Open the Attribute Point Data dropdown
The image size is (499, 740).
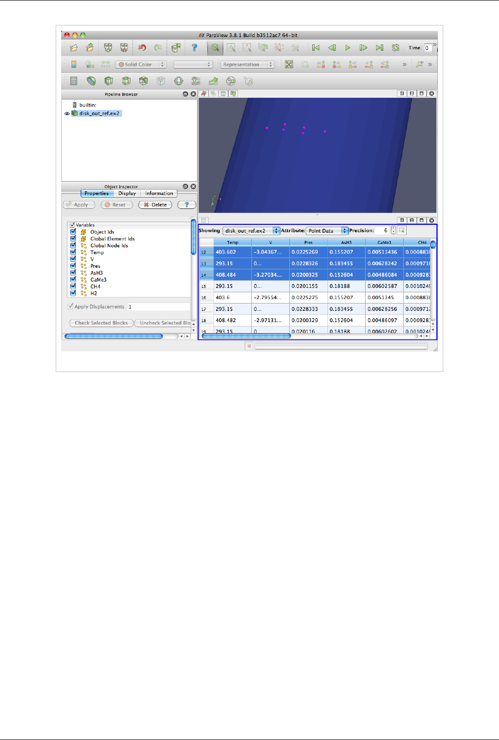327,231
